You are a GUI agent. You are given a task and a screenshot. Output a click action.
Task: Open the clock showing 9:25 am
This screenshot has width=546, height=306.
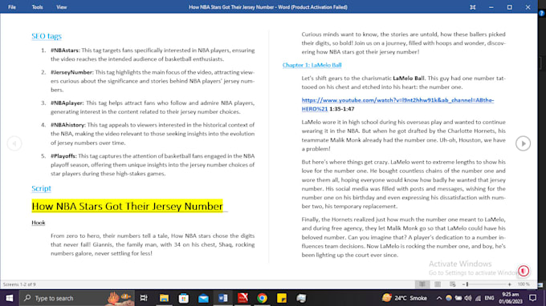(511, 298)
